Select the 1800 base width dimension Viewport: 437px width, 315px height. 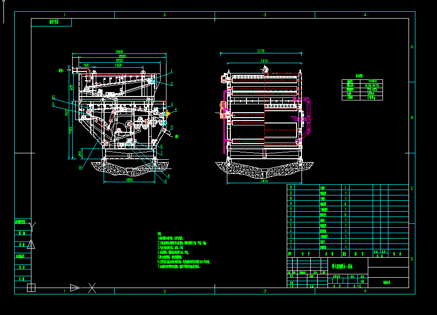(x=129, y=180)
